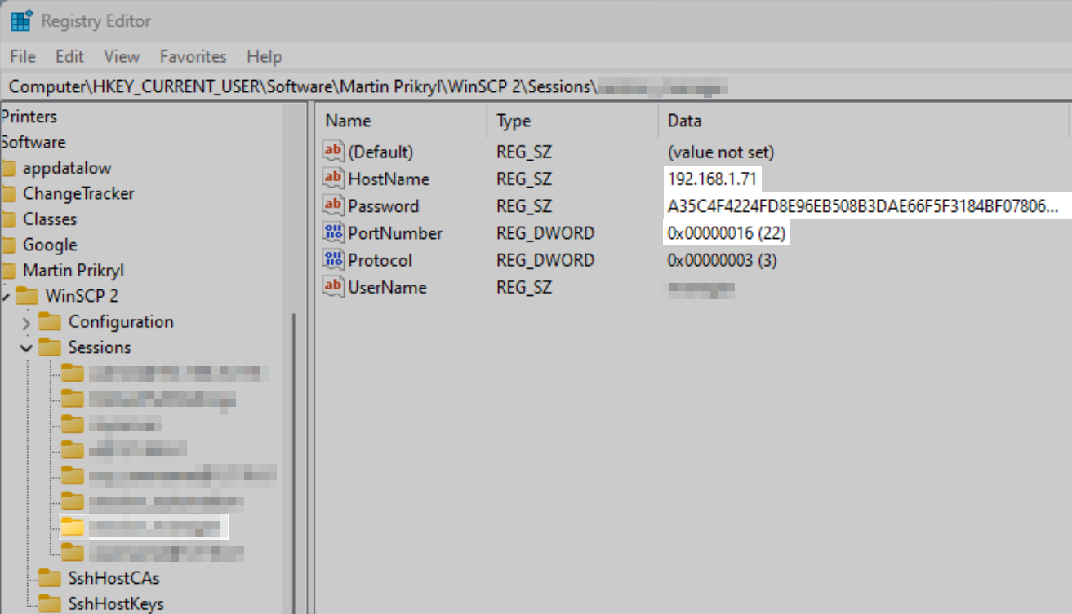Open the View menu
Image resolution: width=1072 pixels, height=614 pixels.
[121, 56]
